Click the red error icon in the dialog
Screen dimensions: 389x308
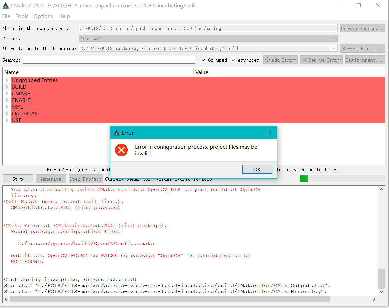coord(121,150)
